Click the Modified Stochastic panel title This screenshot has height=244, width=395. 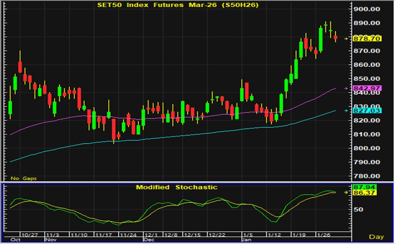(x=177, y=187)
